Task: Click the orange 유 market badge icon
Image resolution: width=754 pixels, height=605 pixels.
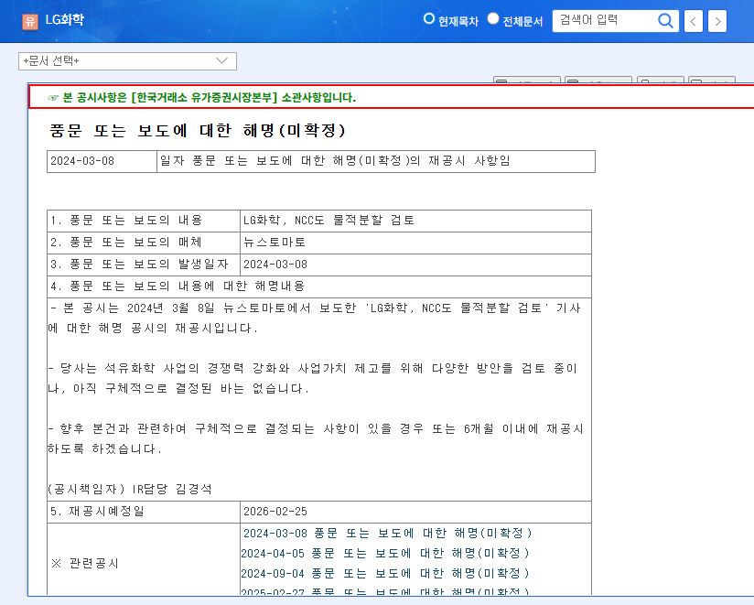Action: pyautogui.click(x=30, y=21)
